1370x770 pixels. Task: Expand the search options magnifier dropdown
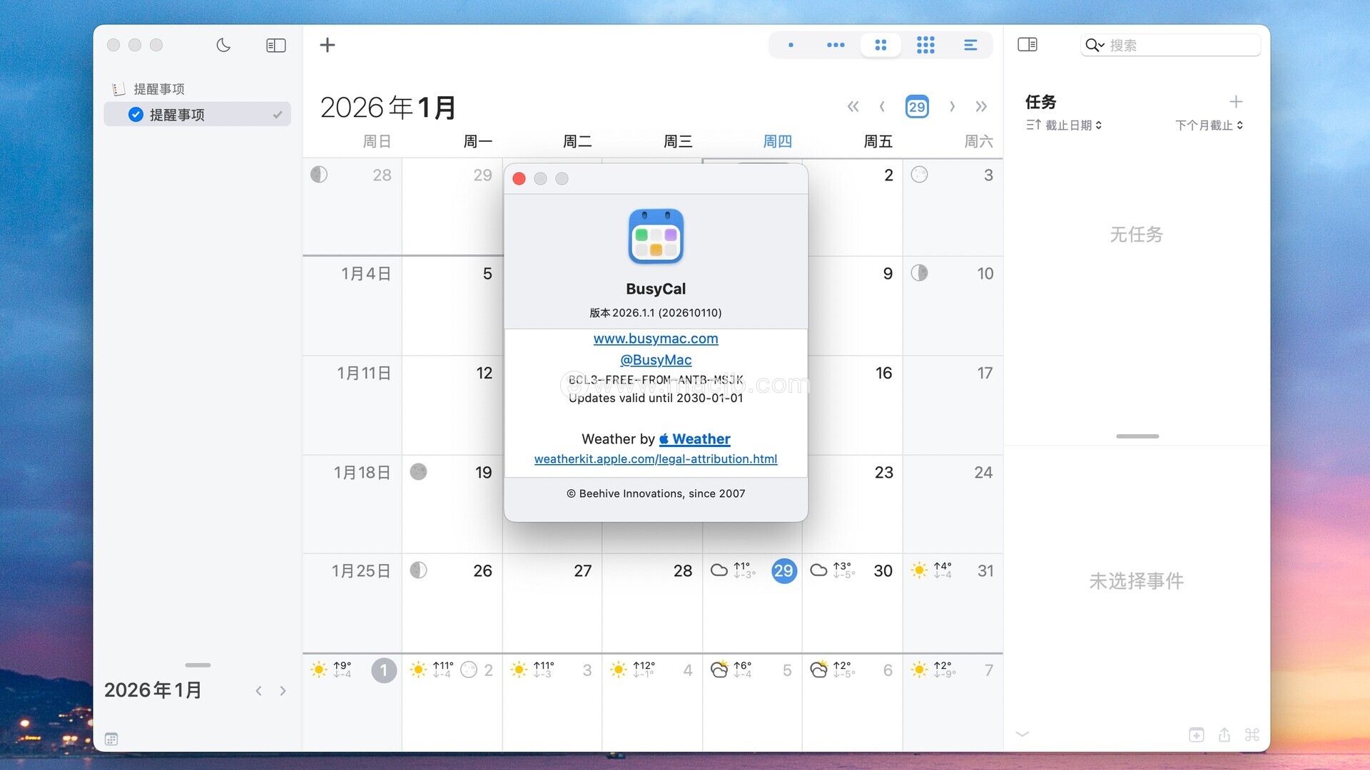pos(1095,46)
